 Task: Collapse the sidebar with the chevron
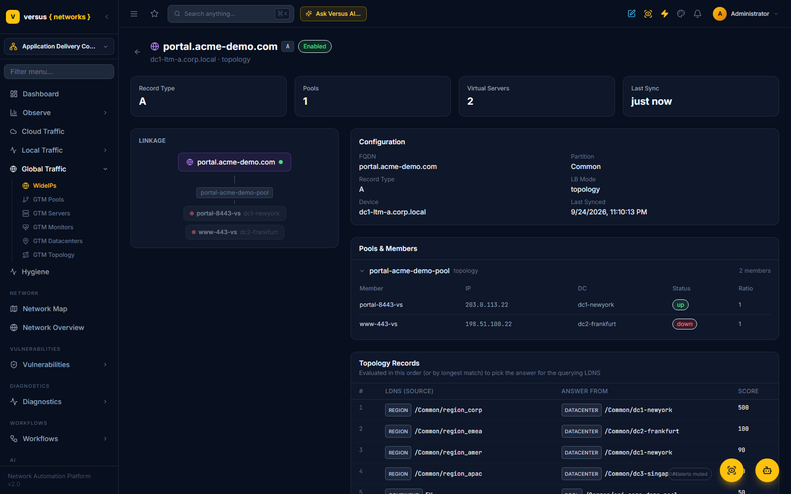pyautogui.click(x=107, y=17)
